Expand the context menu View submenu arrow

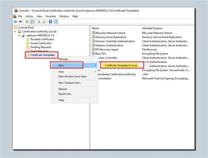point(95,72)
